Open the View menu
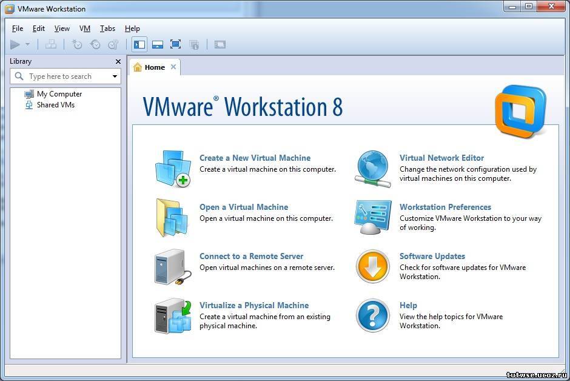570x381 pixels. click(62, 29)
